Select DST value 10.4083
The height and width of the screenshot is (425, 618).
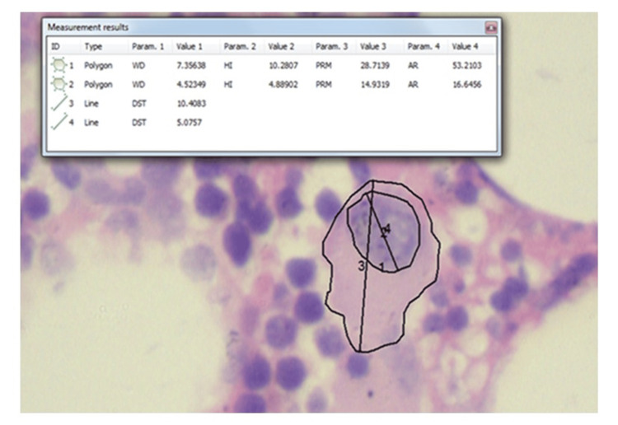[x=191, y=104]
